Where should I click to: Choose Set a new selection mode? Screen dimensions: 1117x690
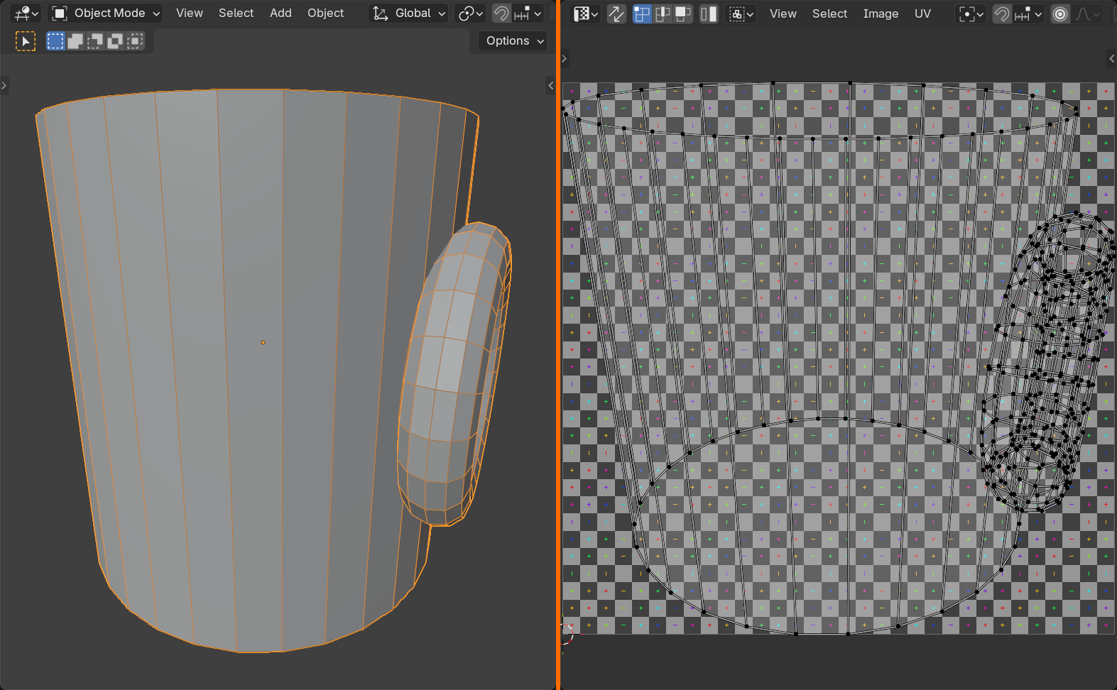[55, 41]
